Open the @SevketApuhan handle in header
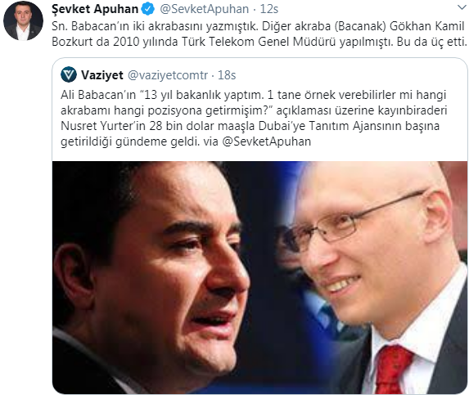The image size is (469, 395). tap(205, 9)
